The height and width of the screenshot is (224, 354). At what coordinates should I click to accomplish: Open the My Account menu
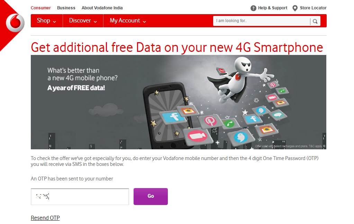(x=128, y=21)
